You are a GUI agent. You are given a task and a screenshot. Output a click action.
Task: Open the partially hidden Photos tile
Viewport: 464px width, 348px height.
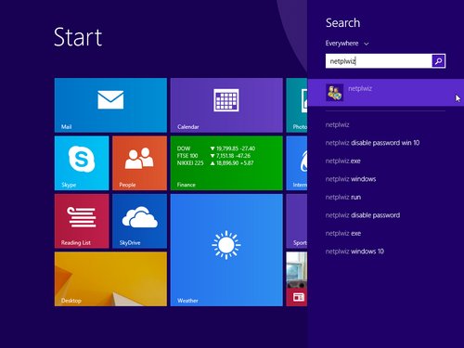[297, 105]
